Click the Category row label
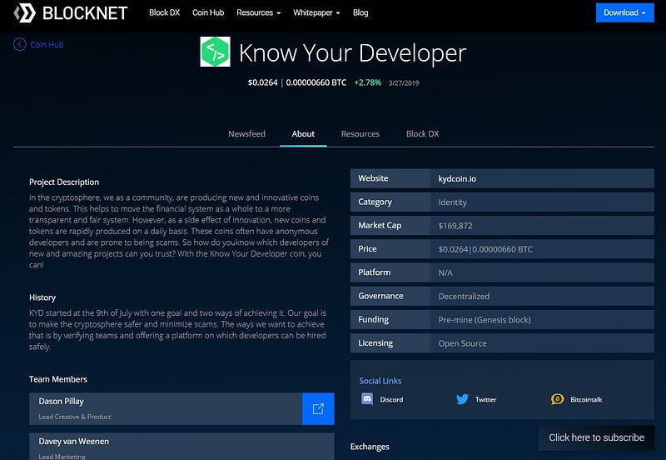666x460 pixels. pyautogui.click(x=375, y=202)
